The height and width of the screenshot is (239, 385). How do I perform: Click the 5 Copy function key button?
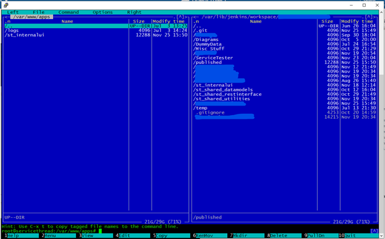click(171, 236)
